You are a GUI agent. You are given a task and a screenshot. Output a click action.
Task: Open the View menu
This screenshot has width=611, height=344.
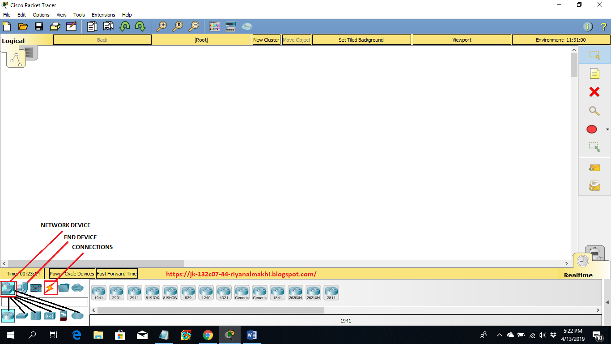(61, 15)
